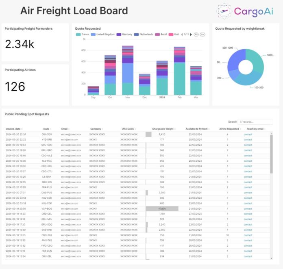Click the 'All' legend selector button
The width and height of the screenshot is (283, 269).
[x=196, y=35]
